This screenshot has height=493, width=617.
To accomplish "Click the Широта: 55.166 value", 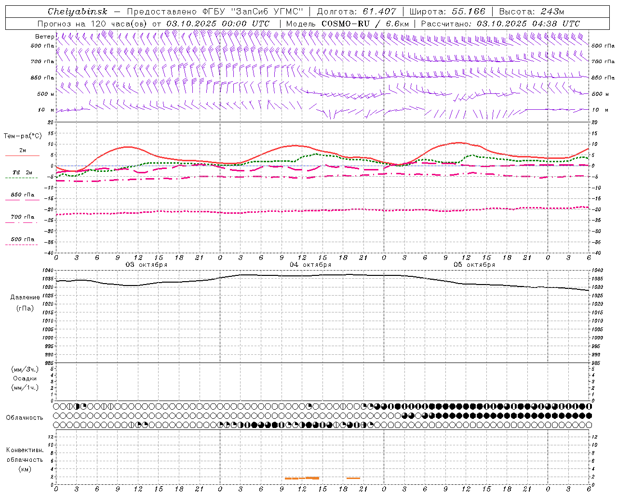I will pos(447,12).
